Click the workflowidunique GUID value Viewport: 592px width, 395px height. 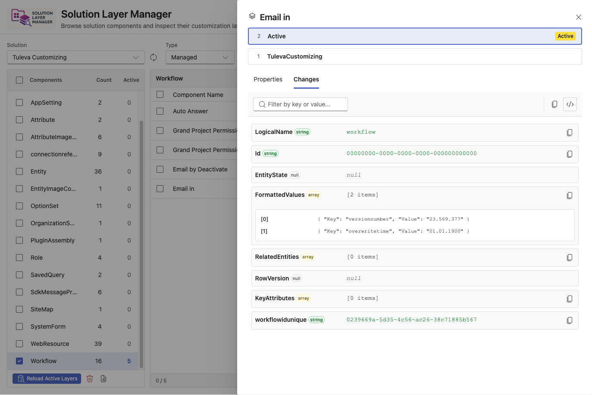pyautogui.click(x=412, y=320)
